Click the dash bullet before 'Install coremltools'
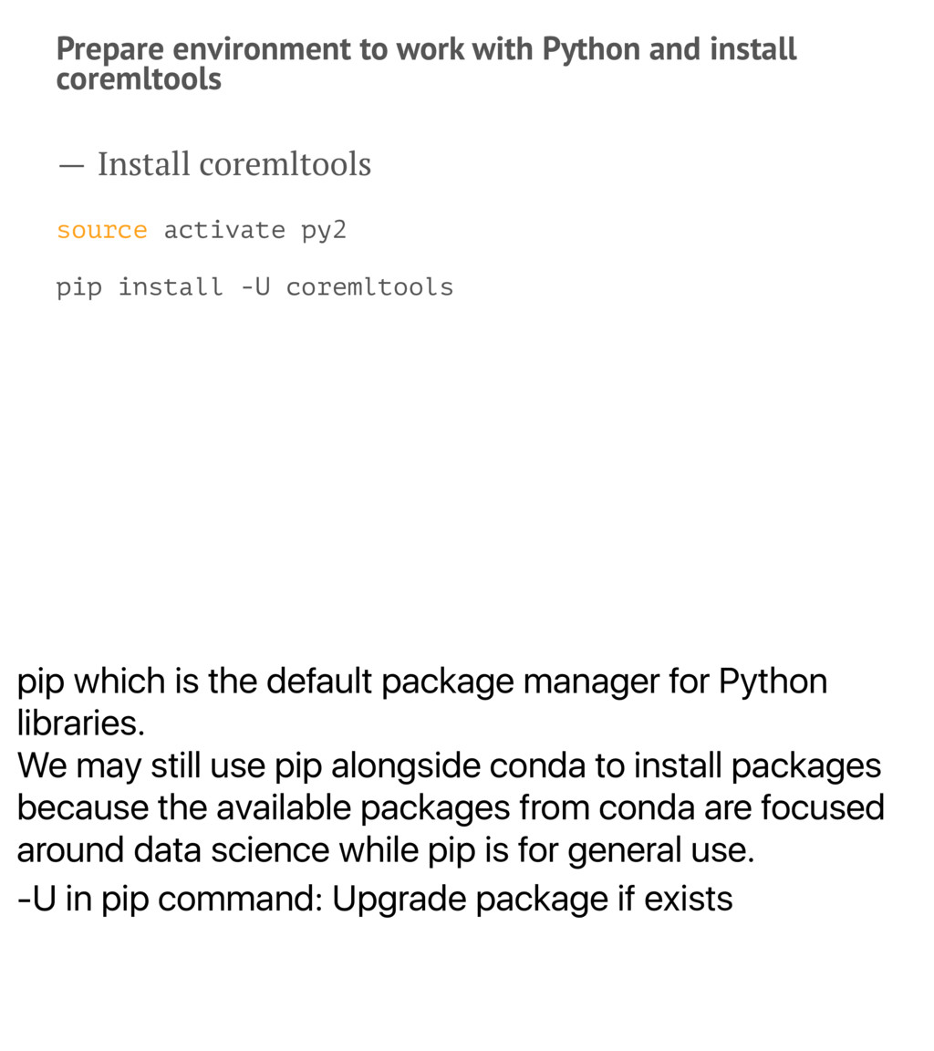Image resolution: width=934 pixels, height=1051 pixels. tap(71, 165)
